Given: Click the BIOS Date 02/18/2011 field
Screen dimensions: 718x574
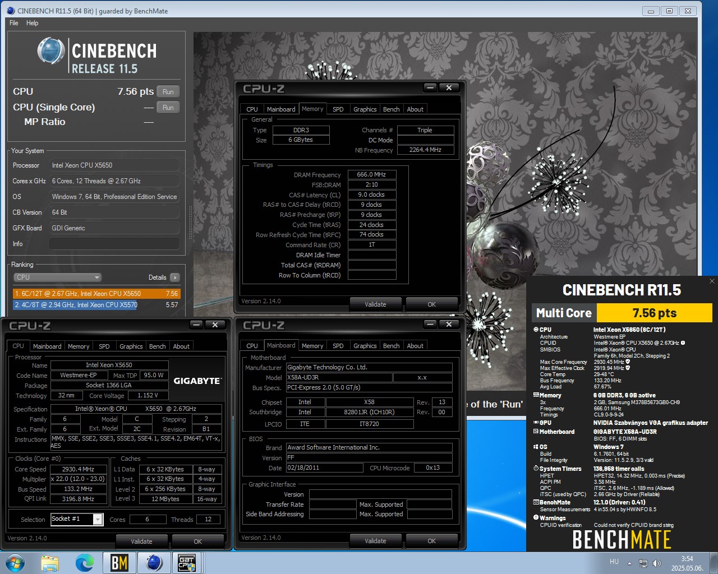Looking at the screenshot, I should click(324, 467).
